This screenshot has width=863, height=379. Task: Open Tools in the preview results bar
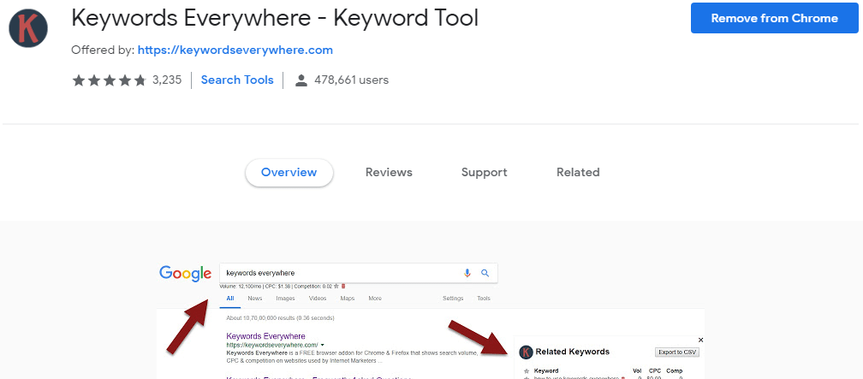[483, 299]
